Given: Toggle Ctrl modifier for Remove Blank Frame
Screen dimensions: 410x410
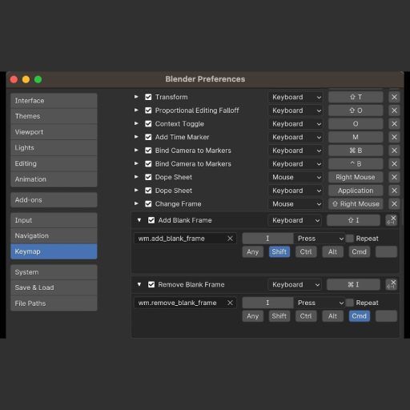Looking at the screenshot, I should [306, 316].
